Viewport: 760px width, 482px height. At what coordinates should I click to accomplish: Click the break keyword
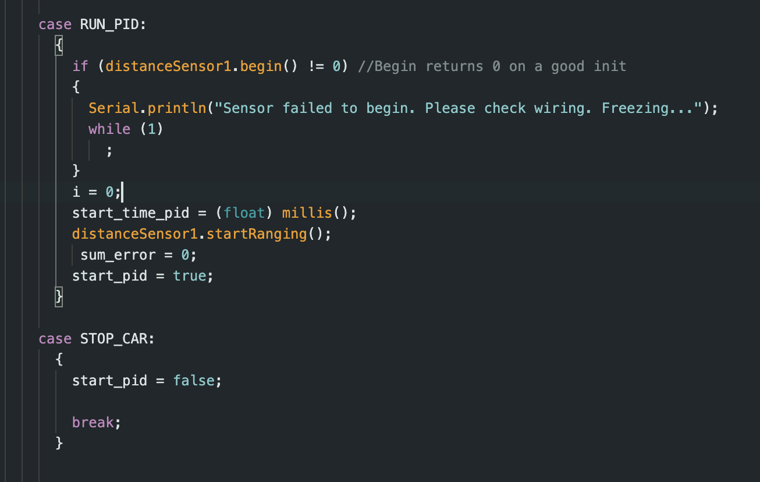(x=93, y=423)
